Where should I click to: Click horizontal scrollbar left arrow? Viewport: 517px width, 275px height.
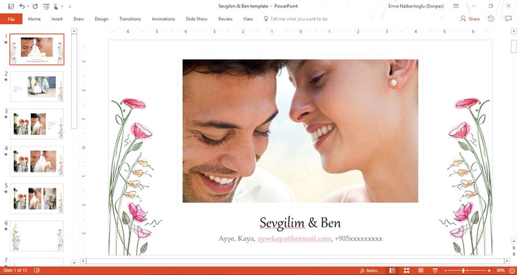83,261
